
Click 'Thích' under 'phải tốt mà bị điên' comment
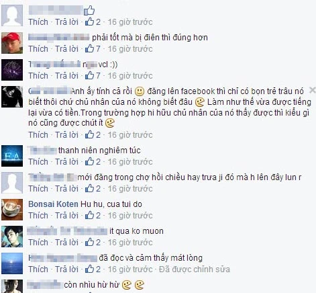click(x=38, y=49)
